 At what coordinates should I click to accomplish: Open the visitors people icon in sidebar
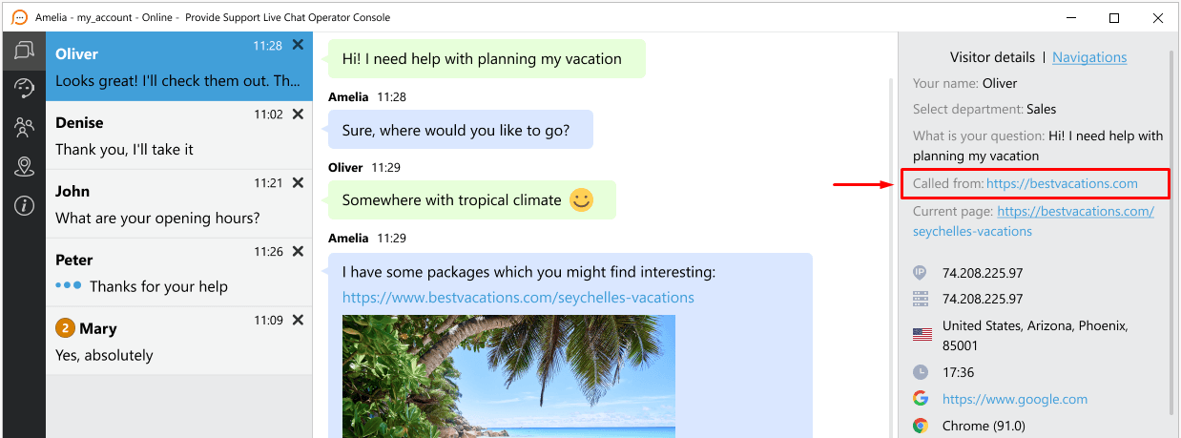(x=24, y=128)
